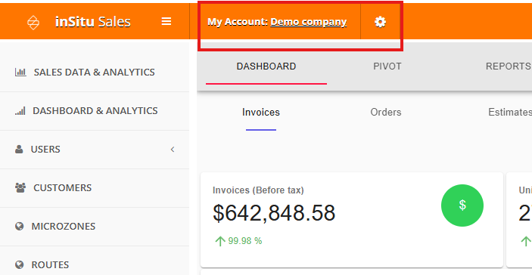This screenshot has width=532, height=275.
Task: Click the Invoices (Before tax) card
Action: coord(352,220)
